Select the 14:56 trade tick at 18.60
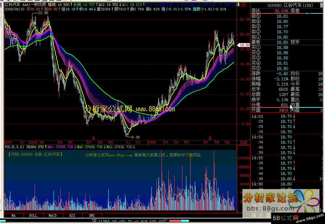 [287, 184]
